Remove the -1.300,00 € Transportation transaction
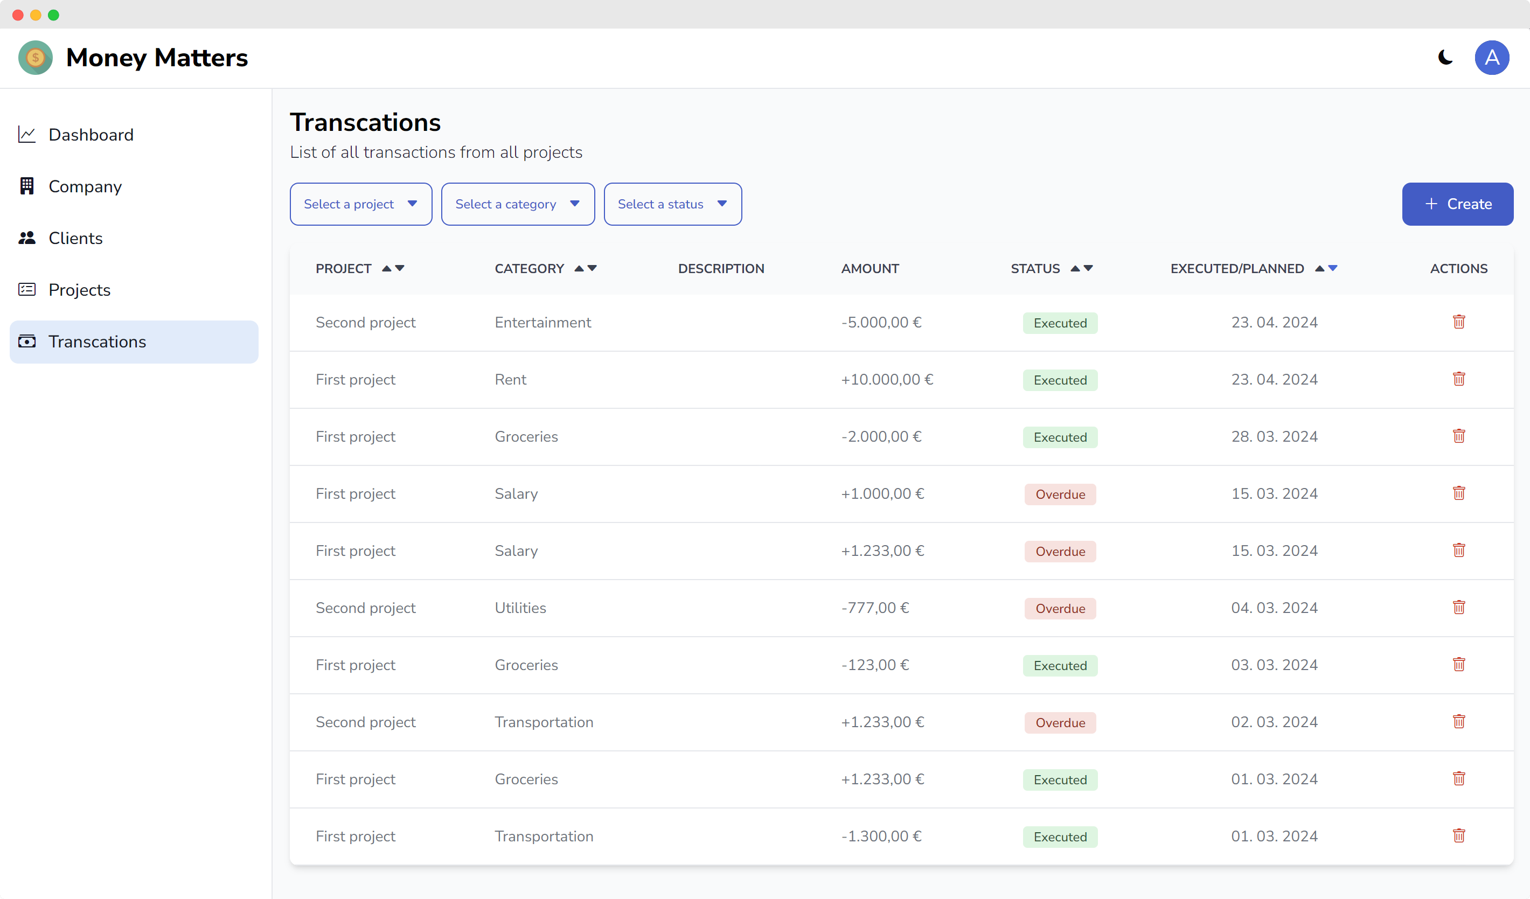The width and height of the screenshot is (1530, 899). point(1458,835)
